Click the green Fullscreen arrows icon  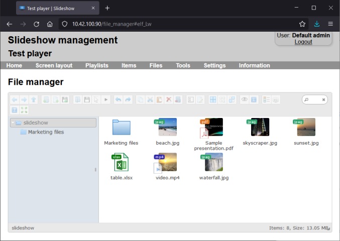pos(24,110)
